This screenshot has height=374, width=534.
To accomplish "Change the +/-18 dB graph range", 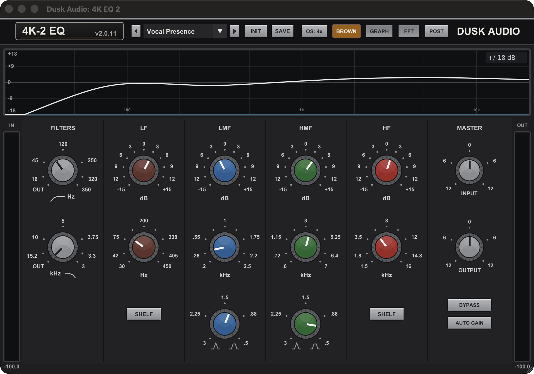I will coord(506,58).
